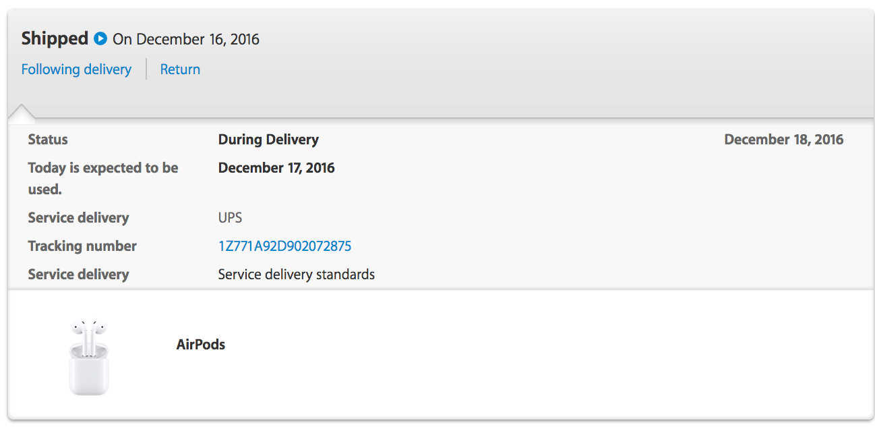Open the Return link

click(x=180, y=69)
